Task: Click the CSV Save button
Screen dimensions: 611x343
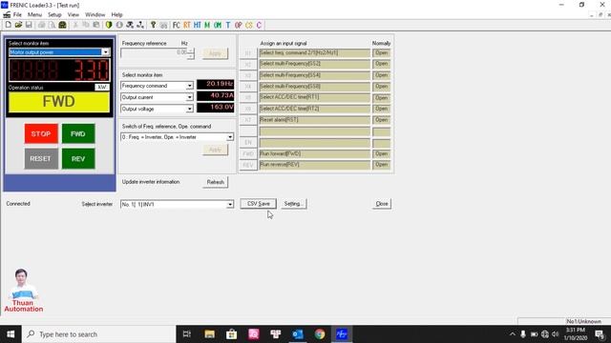Action: (259, 204)
